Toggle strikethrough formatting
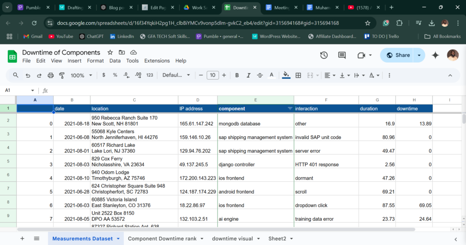 (260, 75)
